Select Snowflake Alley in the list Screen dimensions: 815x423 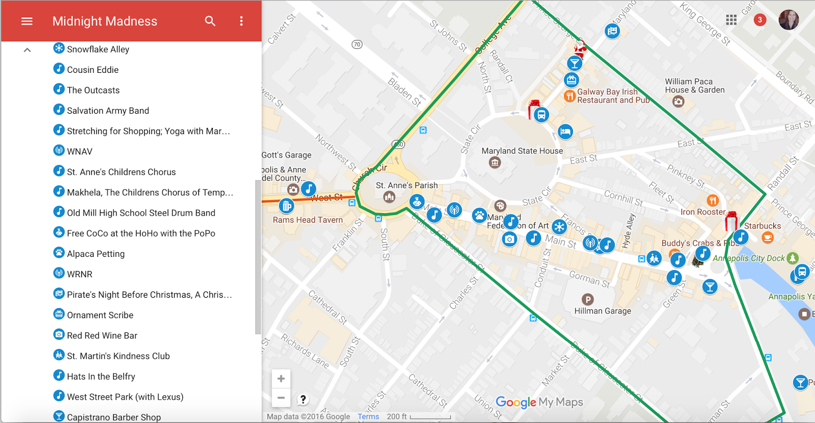[92, 49]
